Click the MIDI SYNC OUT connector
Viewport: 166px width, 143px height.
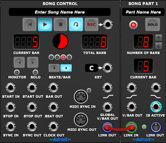pos(81,120)
